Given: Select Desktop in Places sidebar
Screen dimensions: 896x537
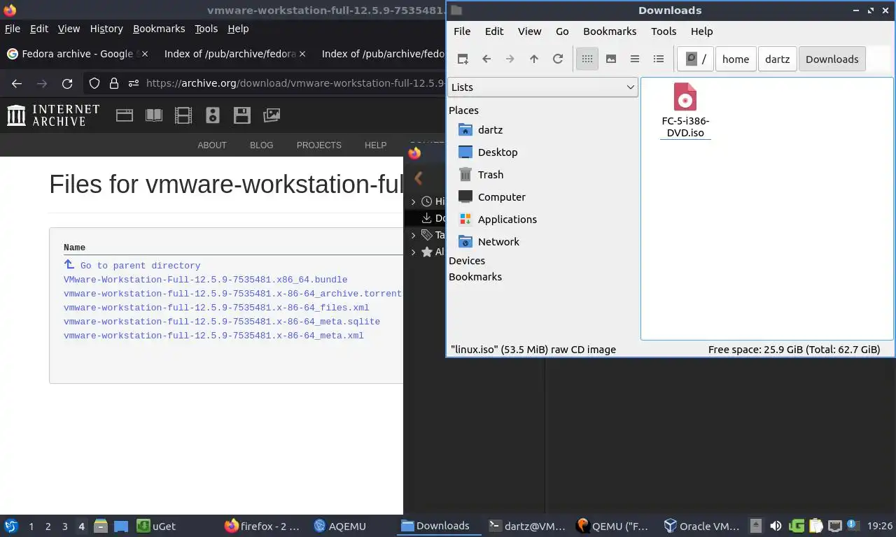Looking at the screenshot, I should [x=498, y=152].
